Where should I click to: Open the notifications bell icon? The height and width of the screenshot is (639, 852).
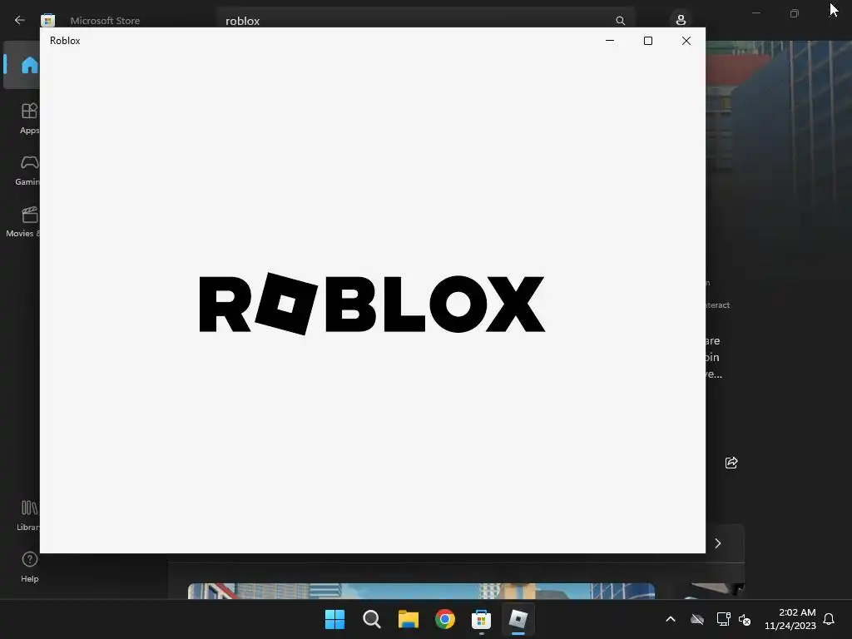coord(829,619)
